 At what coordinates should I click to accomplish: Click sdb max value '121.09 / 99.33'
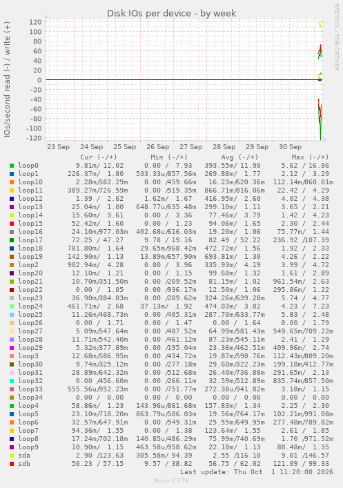coord(302,464)
